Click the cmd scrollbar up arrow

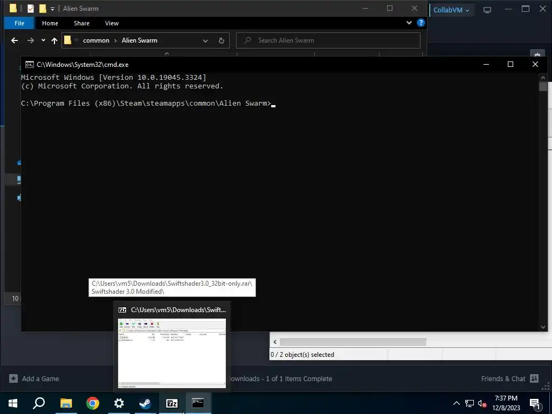[543, 78]
